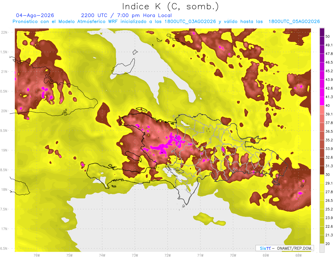Pick the olive swatch between 20 and 21.3

point(322,239)
